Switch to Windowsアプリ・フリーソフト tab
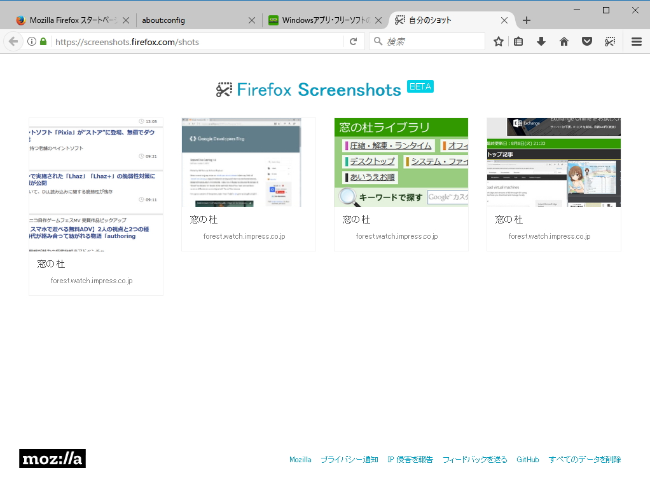 pyautogui.click(x=324, y=20)
